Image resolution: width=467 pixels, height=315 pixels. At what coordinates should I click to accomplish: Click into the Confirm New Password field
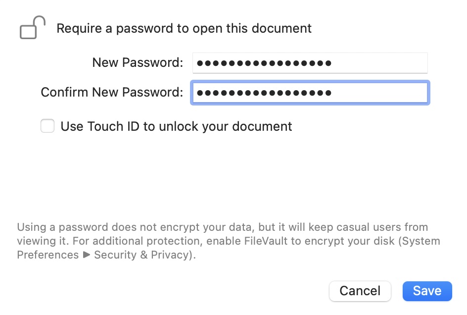pos(310,93)
